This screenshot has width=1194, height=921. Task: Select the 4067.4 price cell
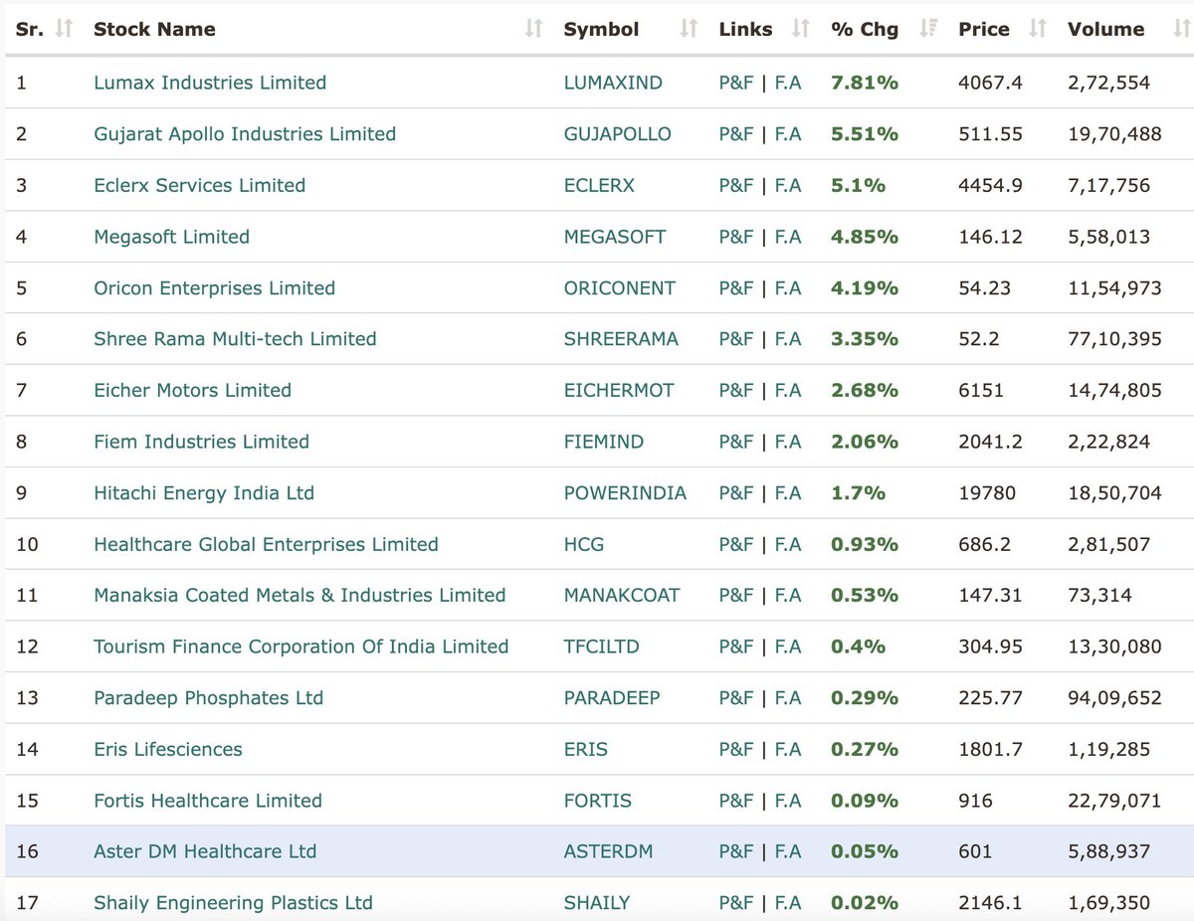click(x=990, y=83)
